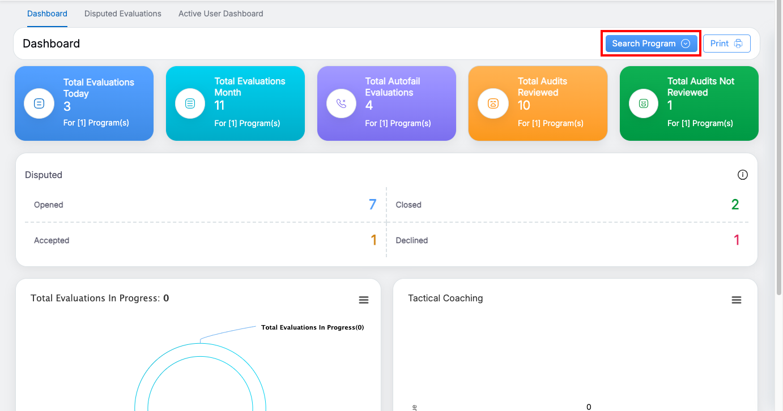Click the Opened disputes count 7

point(372,205)
